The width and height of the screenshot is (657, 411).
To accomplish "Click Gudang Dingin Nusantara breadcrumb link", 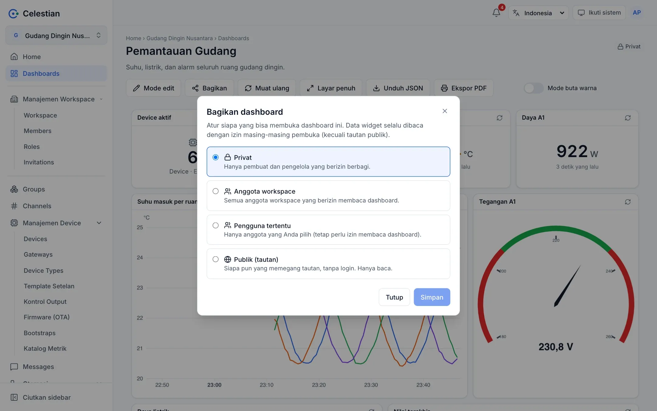I will (179, 38).
